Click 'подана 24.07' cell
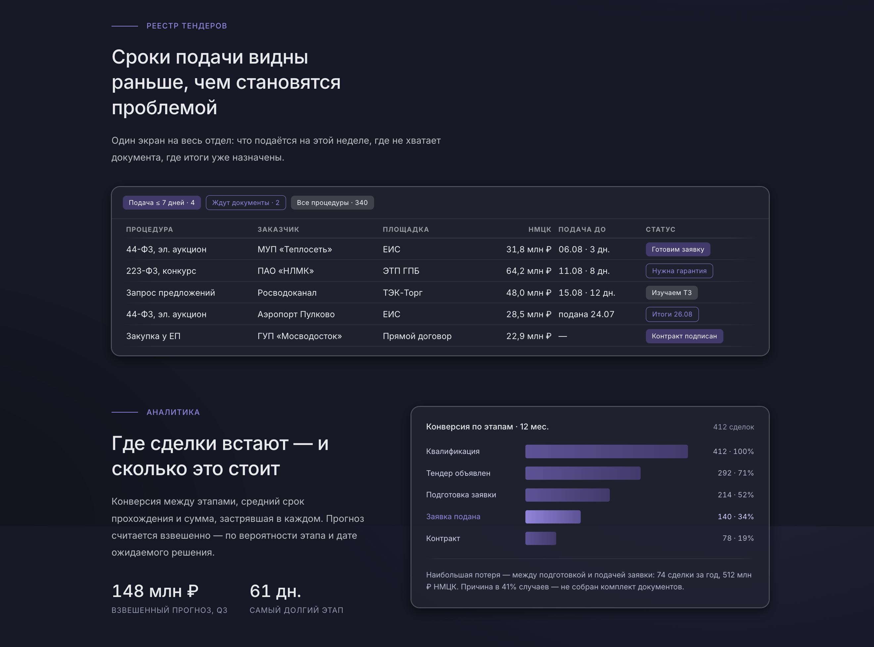The width and height of the screenshot is (874, 647). tap(586, 314)
